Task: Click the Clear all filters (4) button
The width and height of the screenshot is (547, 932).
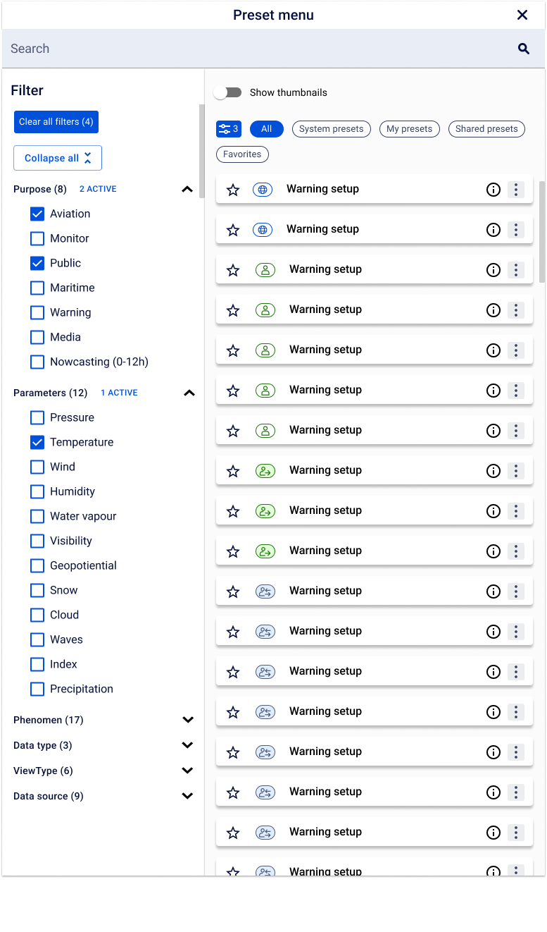Action: [56, 122]
